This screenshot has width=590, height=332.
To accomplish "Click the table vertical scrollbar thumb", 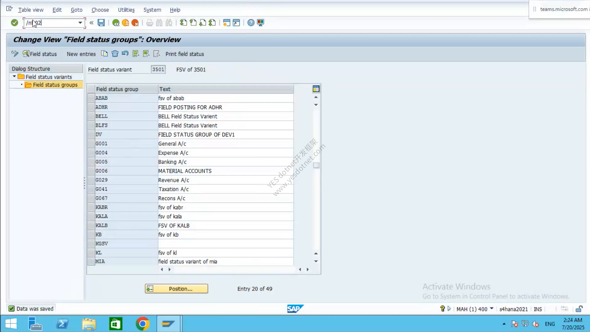I will [316, 165].
